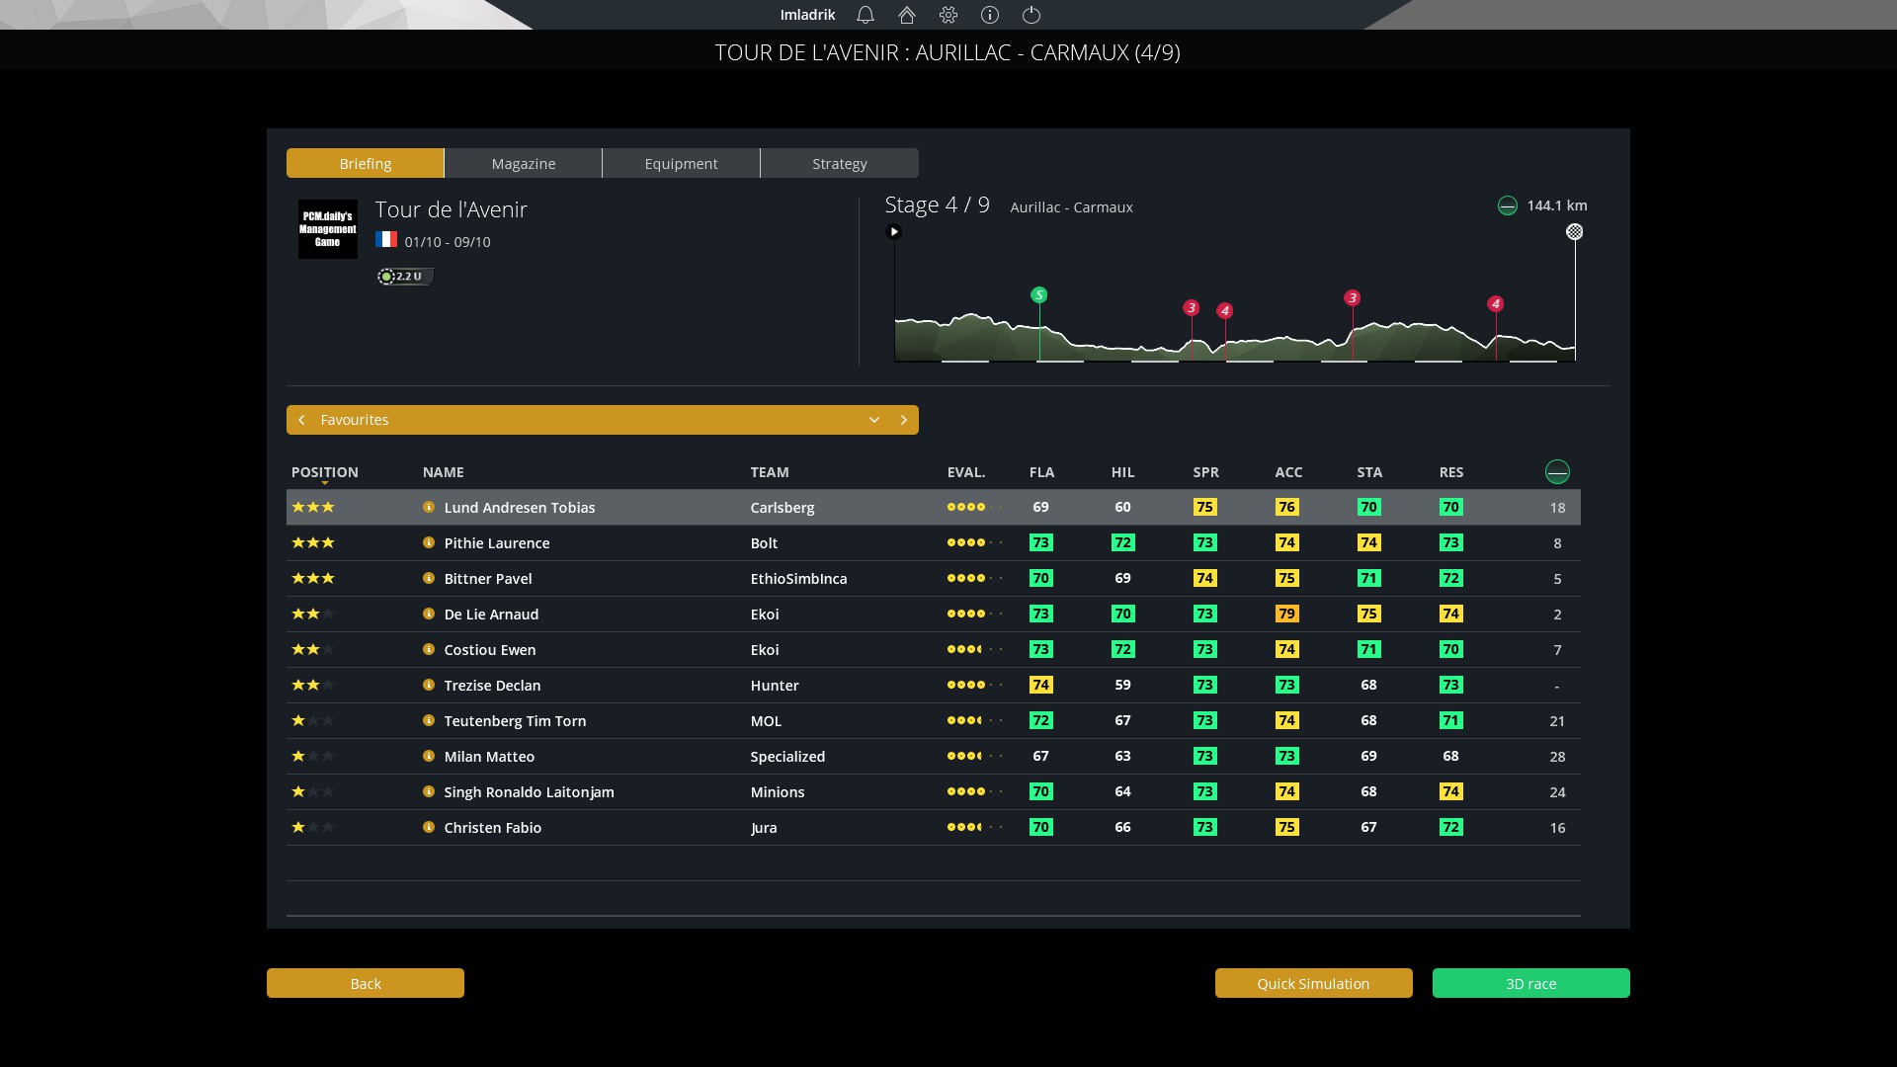The image size is (1897, 1067).
Task: Sort by HIL column header
Action: 1122,472
